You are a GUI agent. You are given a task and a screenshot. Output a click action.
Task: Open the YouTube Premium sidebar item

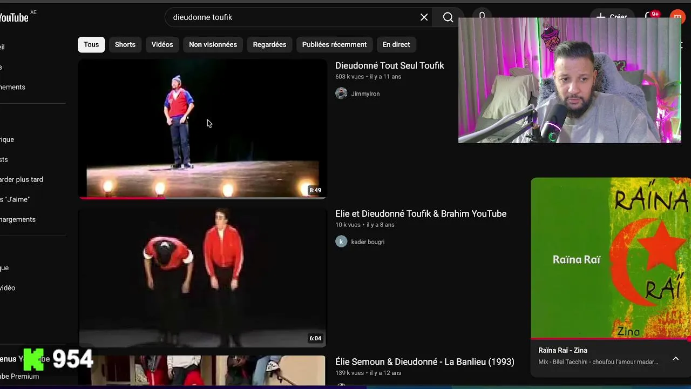pos(19,376)
